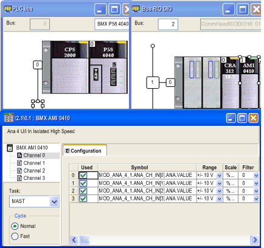Click the Filter column header

pyautogui.click(x=249, y=168)
